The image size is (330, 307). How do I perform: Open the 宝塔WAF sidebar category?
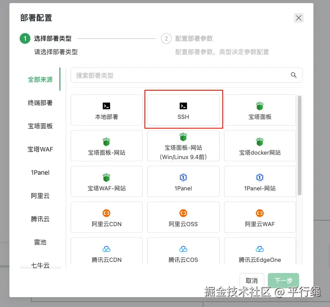(40, 149)
